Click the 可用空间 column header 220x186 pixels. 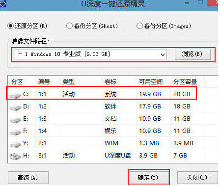pyautogui.click(x=151, y=81)
